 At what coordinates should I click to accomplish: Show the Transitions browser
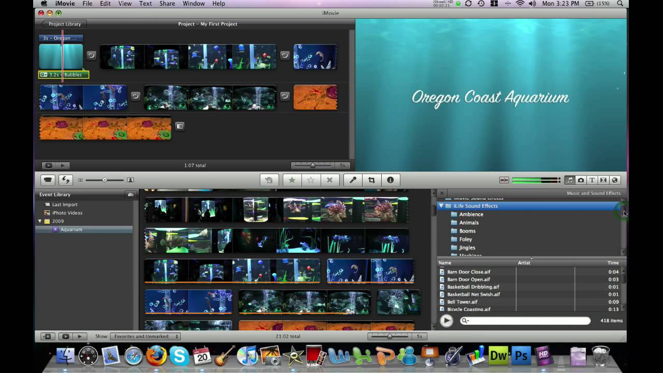click(603, 180)
